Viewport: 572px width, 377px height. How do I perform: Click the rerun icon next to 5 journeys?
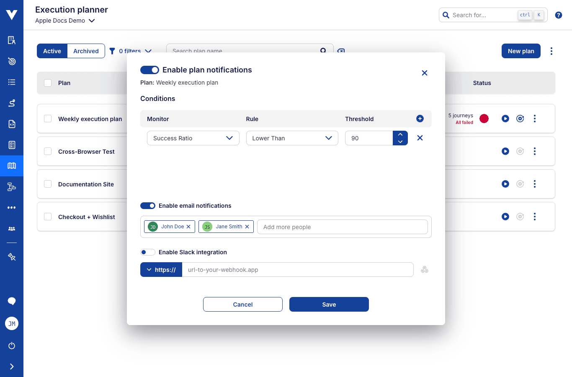tap(520, 119)
